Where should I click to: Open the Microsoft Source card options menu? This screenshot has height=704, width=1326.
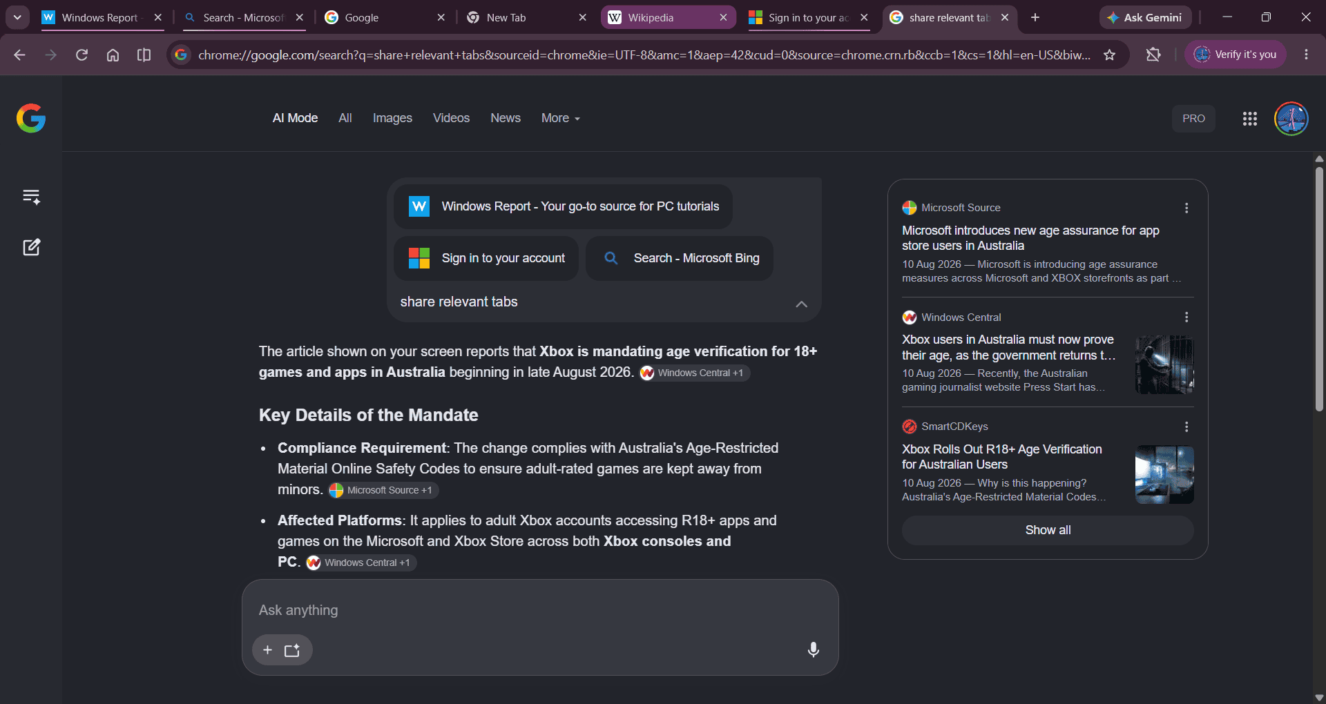[1186, 208]
